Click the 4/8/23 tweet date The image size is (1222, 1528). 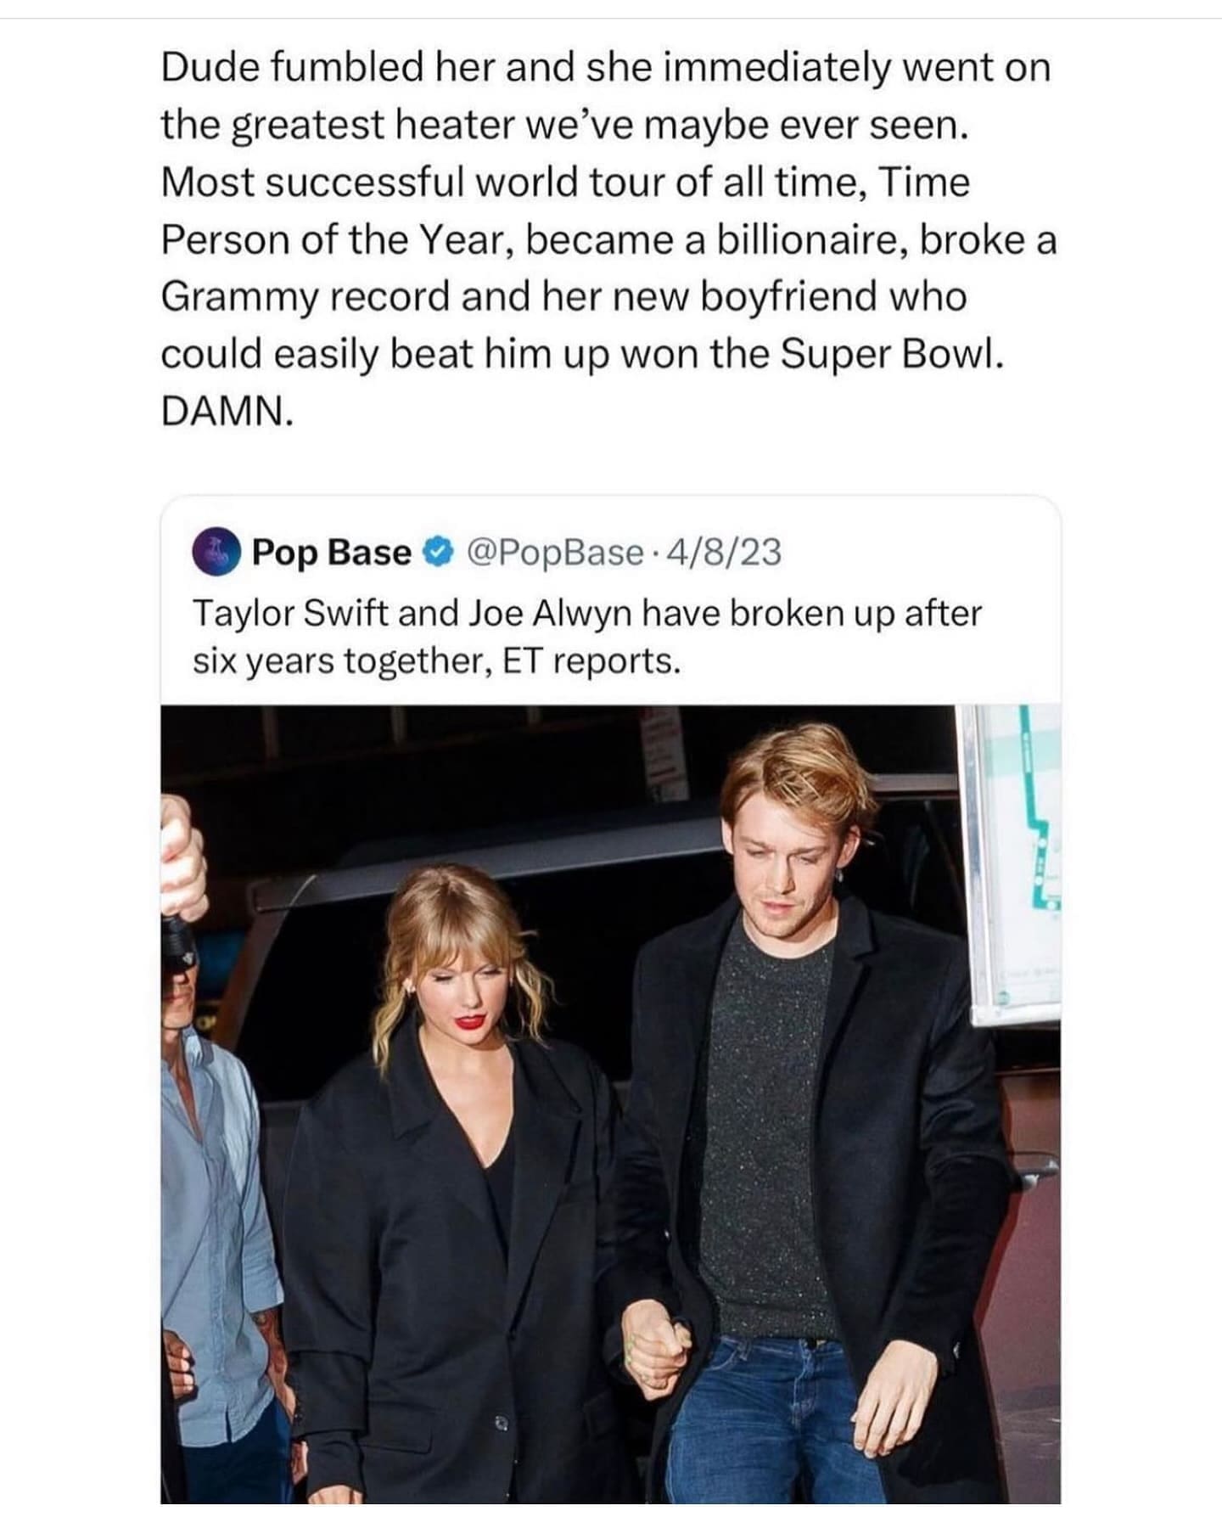click(x=724, y=553)
